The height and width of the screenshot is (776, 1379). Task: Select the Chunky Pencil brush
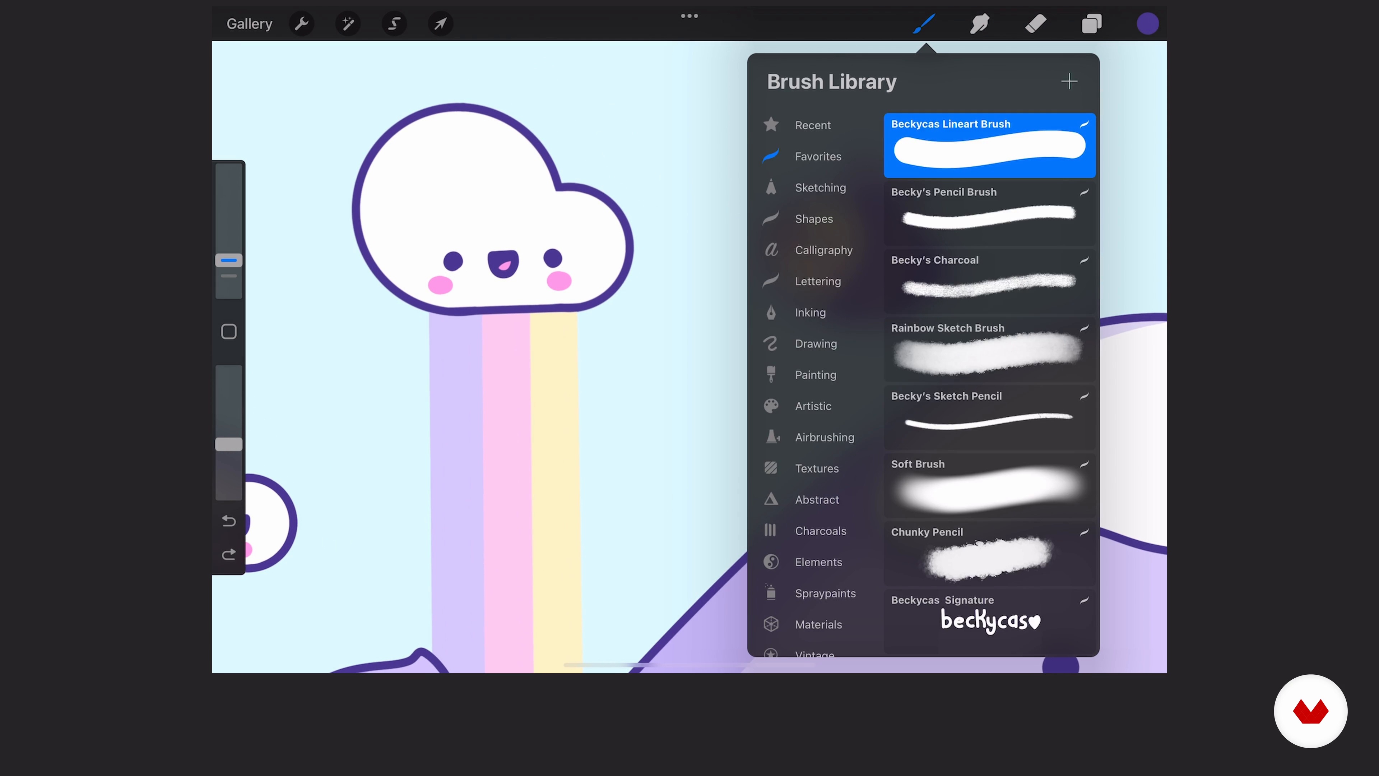(x=989, y=554)
